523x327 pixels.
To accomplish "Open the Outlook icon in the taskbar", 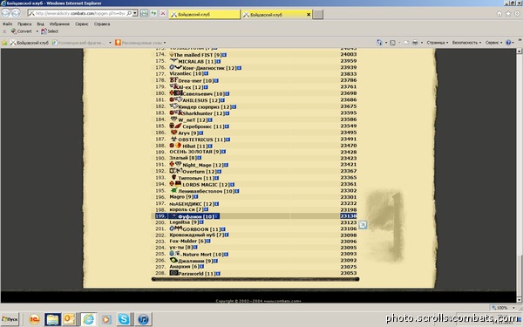I will (x=69, y=319).
